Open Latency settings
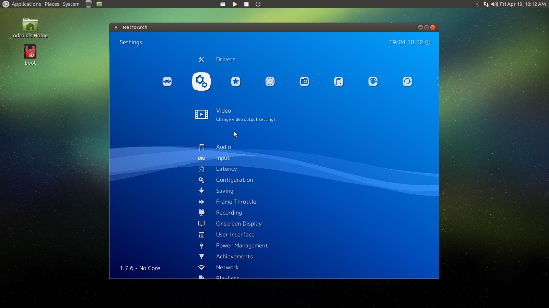The height and width of the screenshot is (308, 549). 226,169
